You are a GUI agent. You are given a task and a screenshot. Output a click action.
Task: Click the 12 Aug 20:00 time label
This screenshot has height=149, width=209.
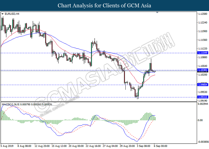point(42,146)
